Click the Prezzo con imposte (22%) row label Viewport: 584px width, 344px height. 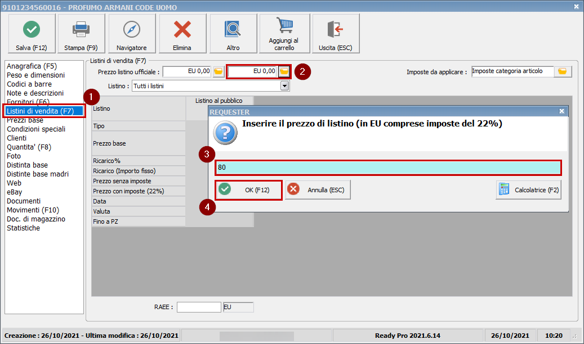139,191
